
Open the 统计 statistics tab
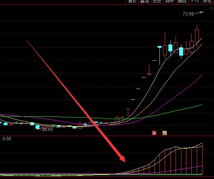[x=169, y=2]
